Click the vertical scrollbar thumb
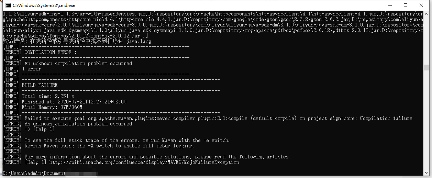The height and width of the screenshot is (178, 432). point(426,67)
